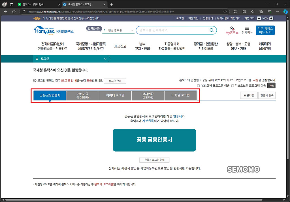Click 사전등록 link in description text

148,121
